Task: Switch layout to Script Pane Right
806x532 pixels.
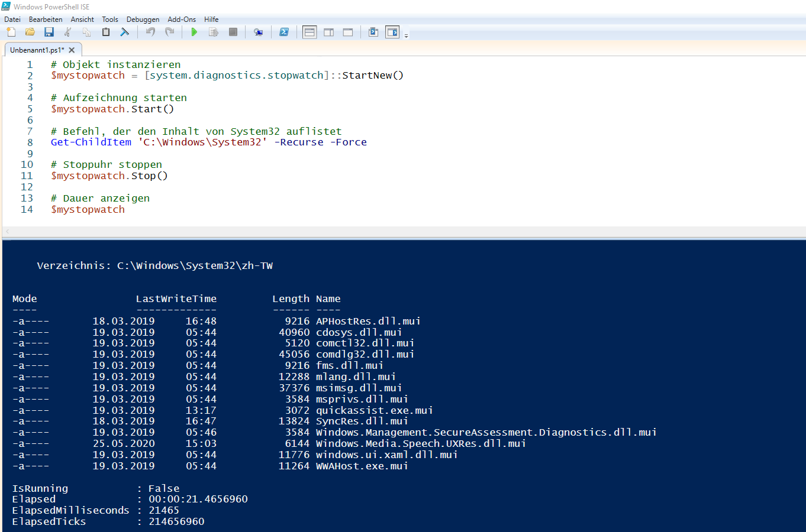Action: 328,32
